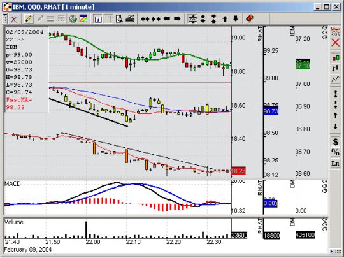The width and height of the screenshot is (344, 258).
Task: Switch scale to dollar mode
Action: coord(335,141)
